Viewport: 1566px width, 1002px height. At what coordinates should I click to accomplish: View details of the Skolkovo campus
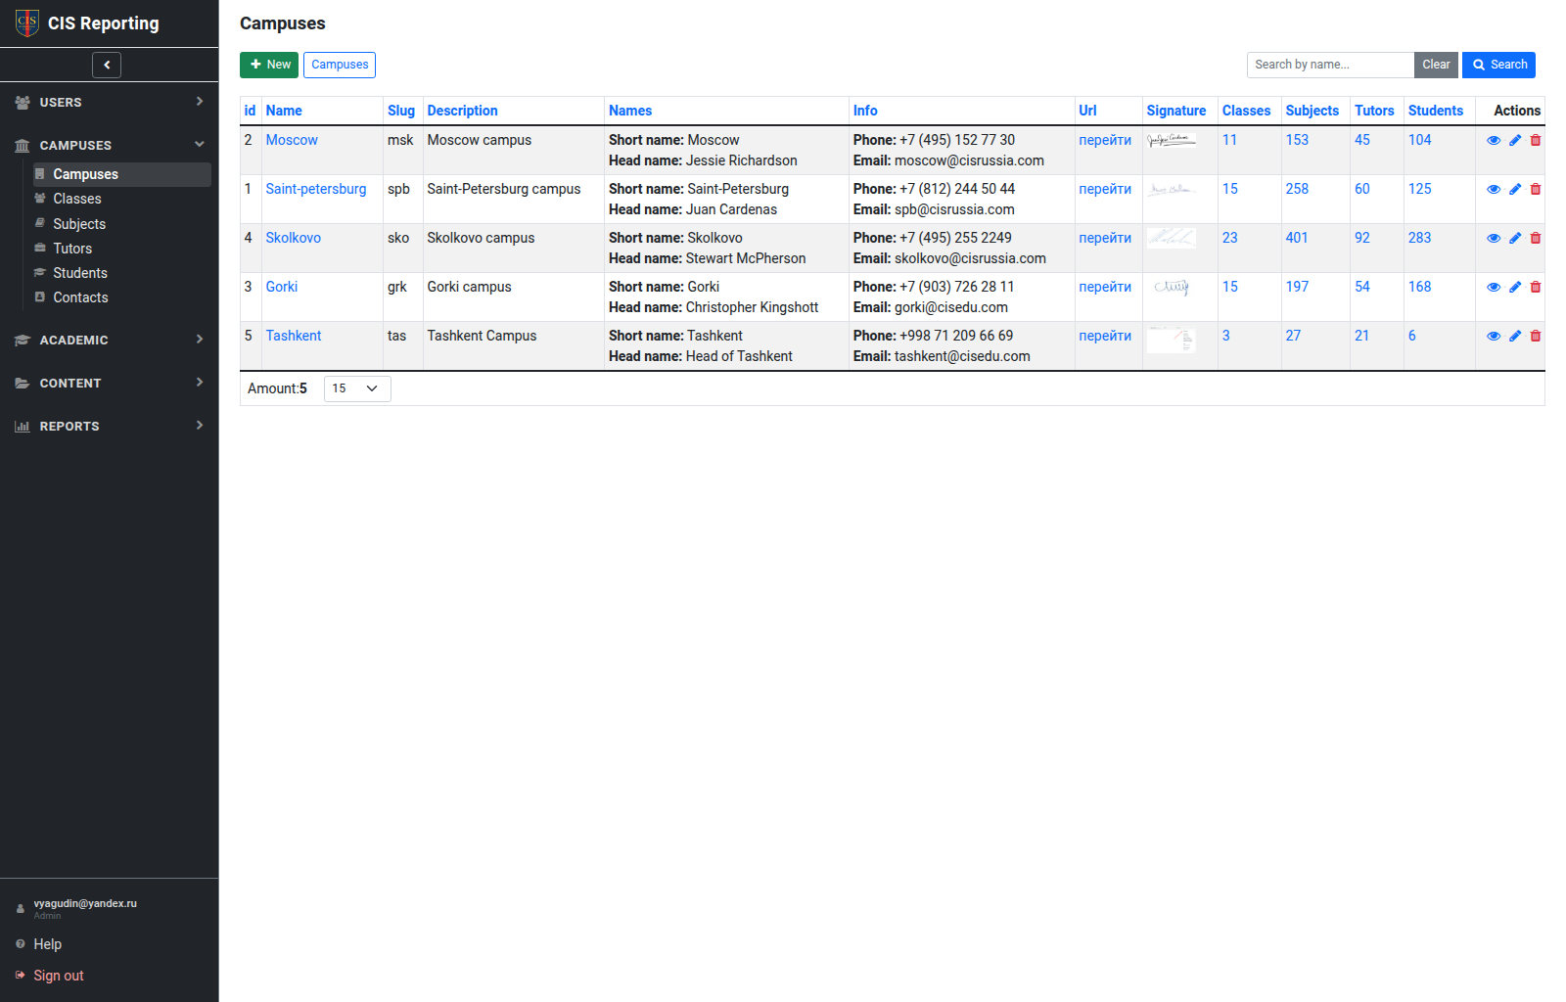coord(1494,238)
